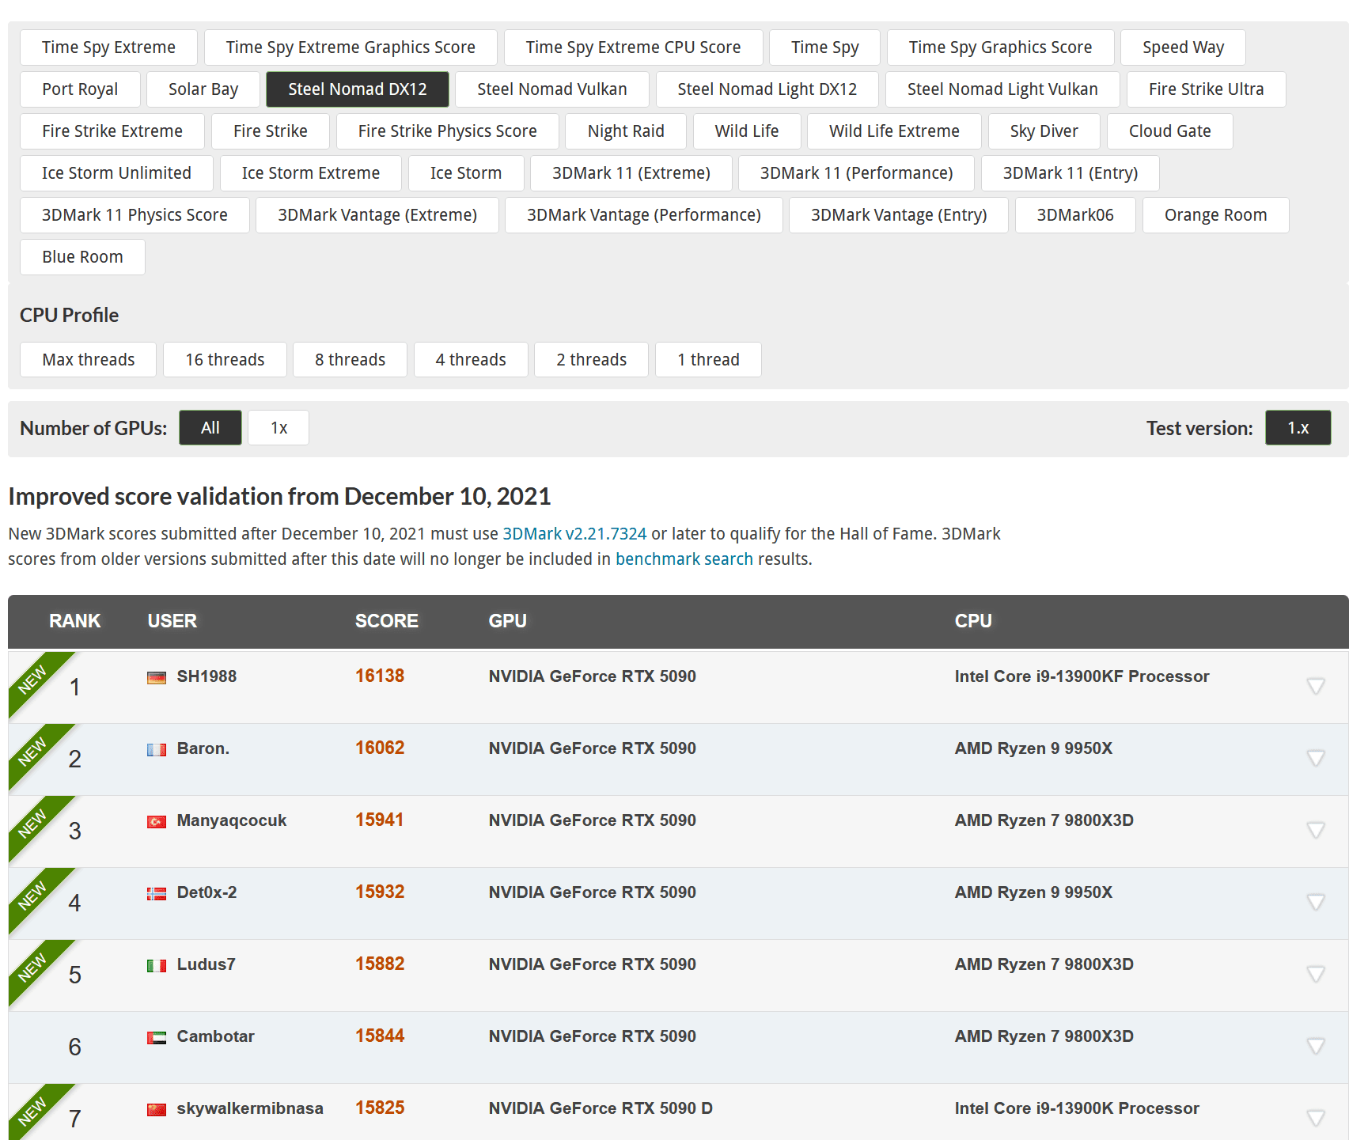Expand details for the Manyaqcocuk result row
1349x1140 pixels.
coord(1316,830)
